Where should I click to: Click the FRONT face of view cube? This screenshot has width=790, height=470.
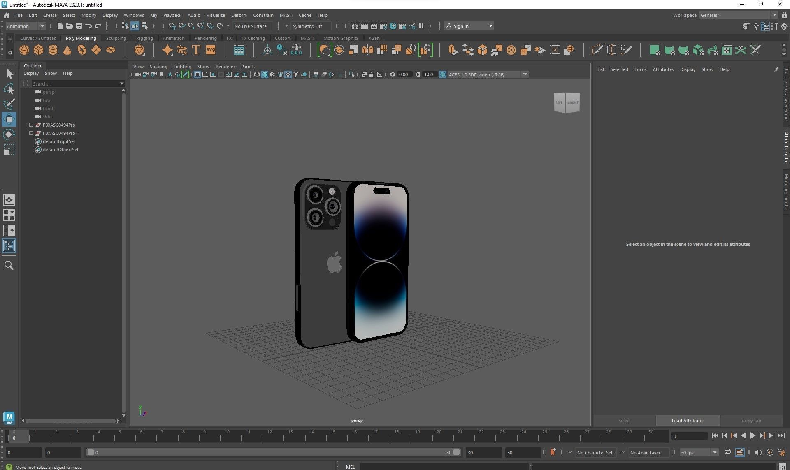click(573, 103)
